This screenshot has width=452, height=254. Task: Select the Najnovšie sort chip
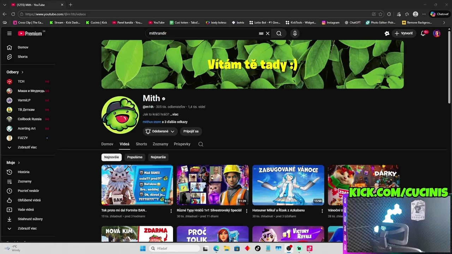pos(112,157)
